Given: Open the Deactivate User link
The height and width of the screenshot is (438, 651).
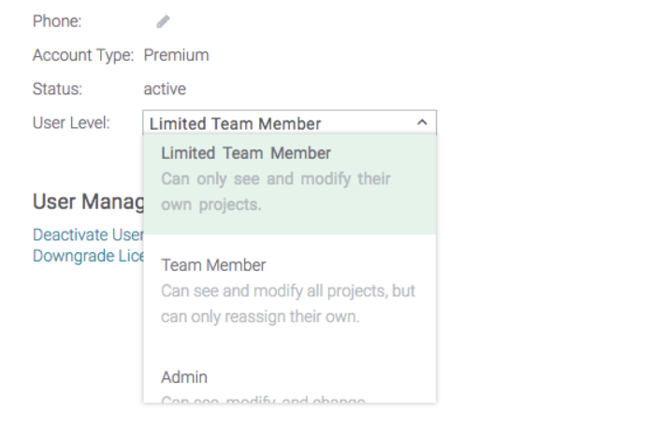Looking at the screenshot, I should pos(89,235).
